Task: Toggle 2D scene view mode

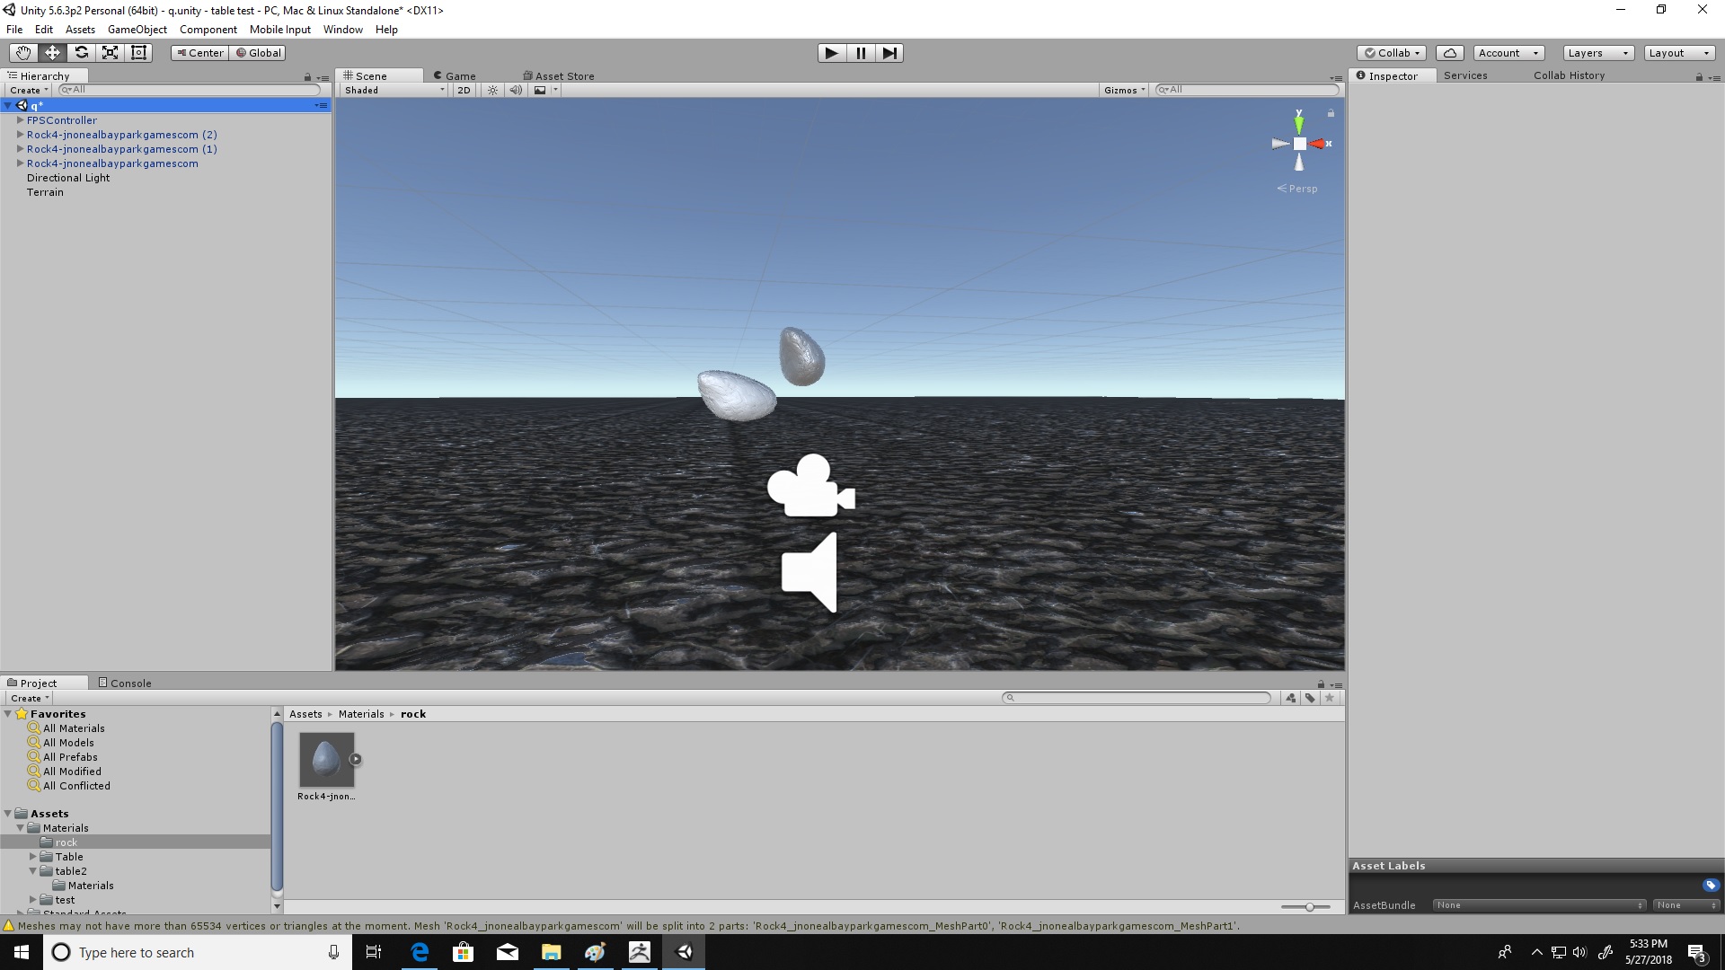Action: [464, 90]
